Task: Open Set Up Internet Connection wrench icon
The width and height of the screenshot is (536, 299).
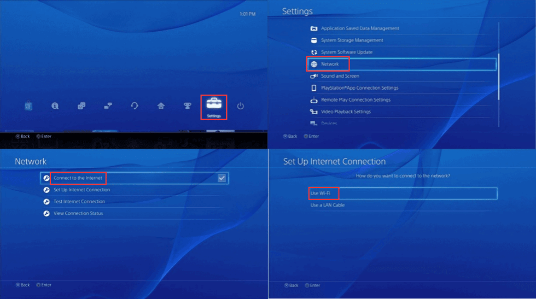Action: (x=46, y=190)
